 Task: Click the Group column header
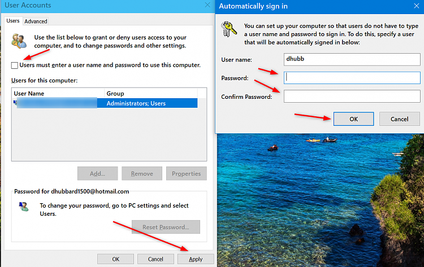click(151, 93)
